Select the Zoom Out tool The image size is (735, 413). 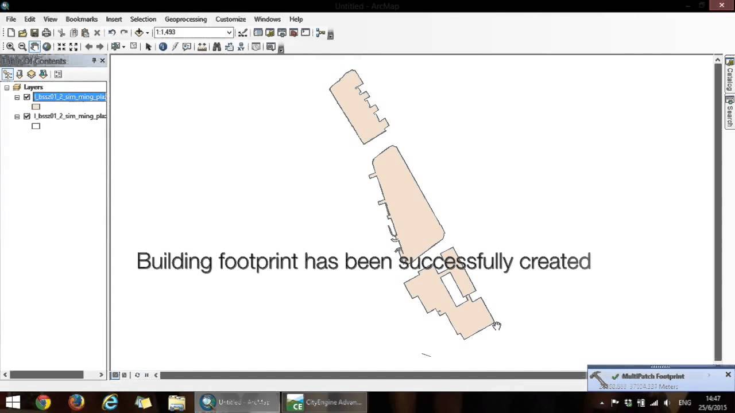point(22,46)
